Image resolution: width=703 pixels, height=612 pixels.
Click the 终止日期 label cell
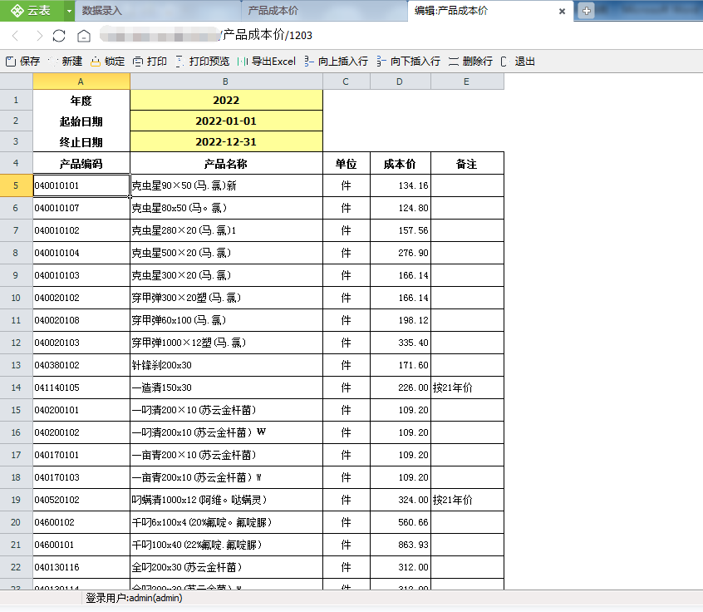coord(81,142)
